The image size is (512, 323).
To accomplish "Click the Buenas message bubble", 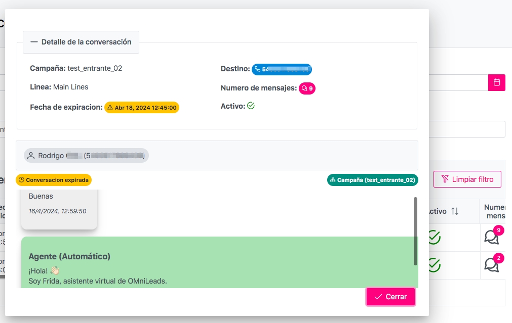I will tap(59, 208).
